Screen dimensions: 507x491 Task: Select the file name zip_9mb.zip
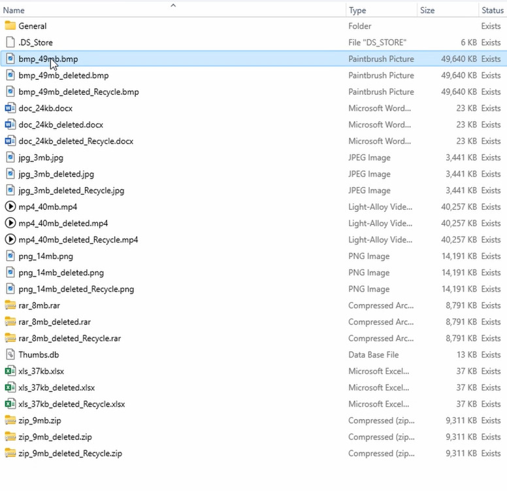pyautogui.click(x=40, y=421)
